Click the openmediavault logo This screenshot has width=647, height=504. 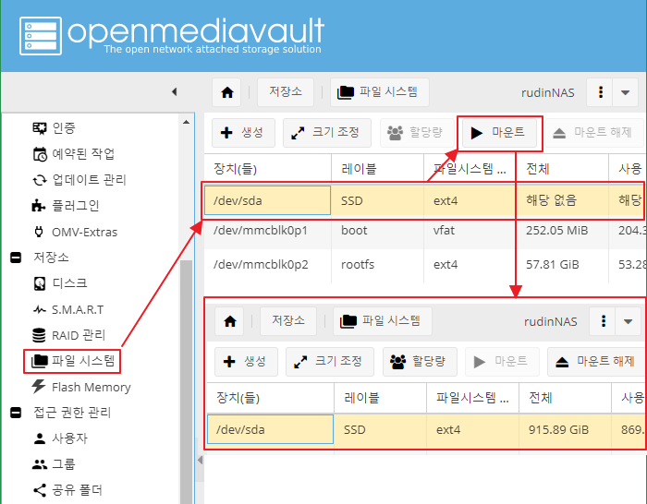pos(172,36)
